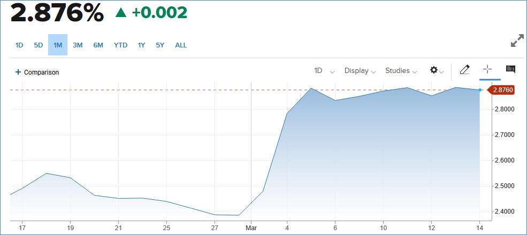This screenshot has height=235, width=527.
Task: Click the ALL time range option
Action: coord(181,45)
